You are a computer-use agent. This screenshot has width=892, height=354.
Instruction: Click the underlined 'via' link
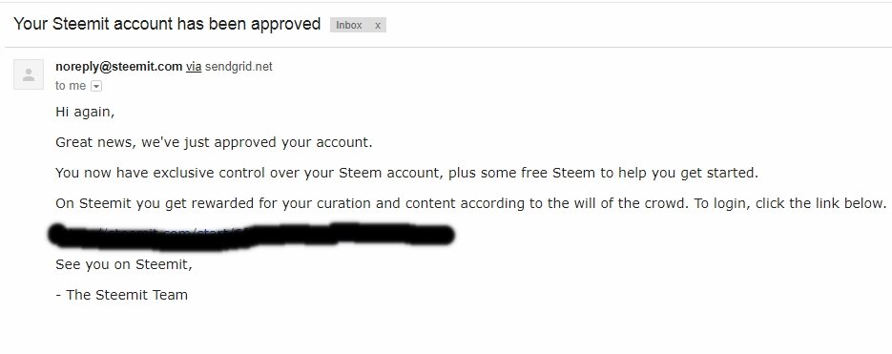pos(194,67)
